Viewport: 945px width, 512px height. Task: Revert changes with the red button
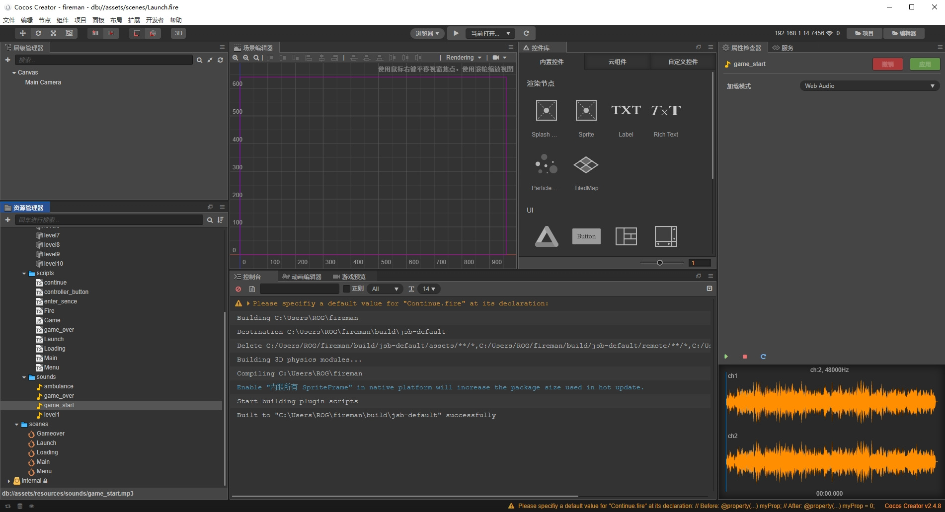tap(888, 64)
